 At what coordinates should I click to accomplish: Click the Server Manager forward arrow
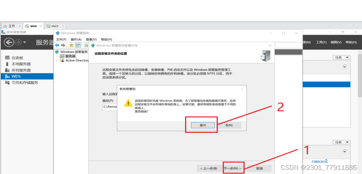tap(18, 43)
